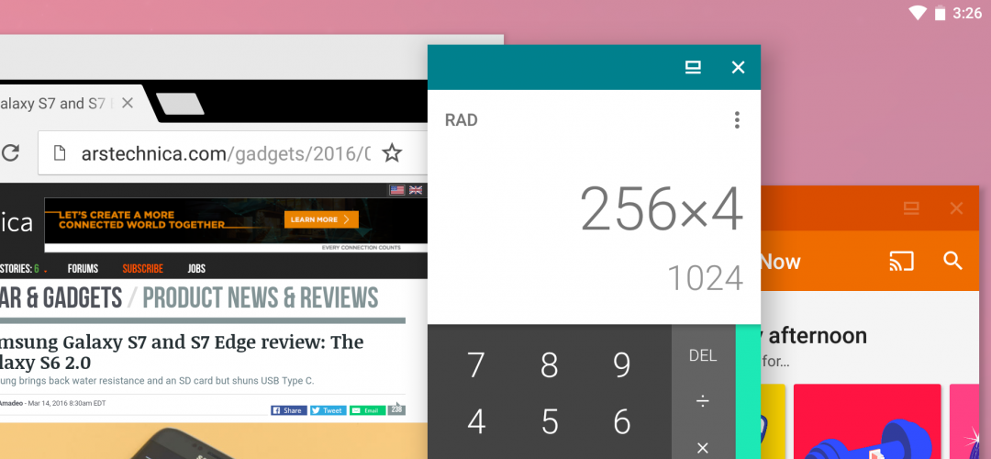
Task: Click the 1024 result preview
Action: pyautogui.click(x=705, y=278)
